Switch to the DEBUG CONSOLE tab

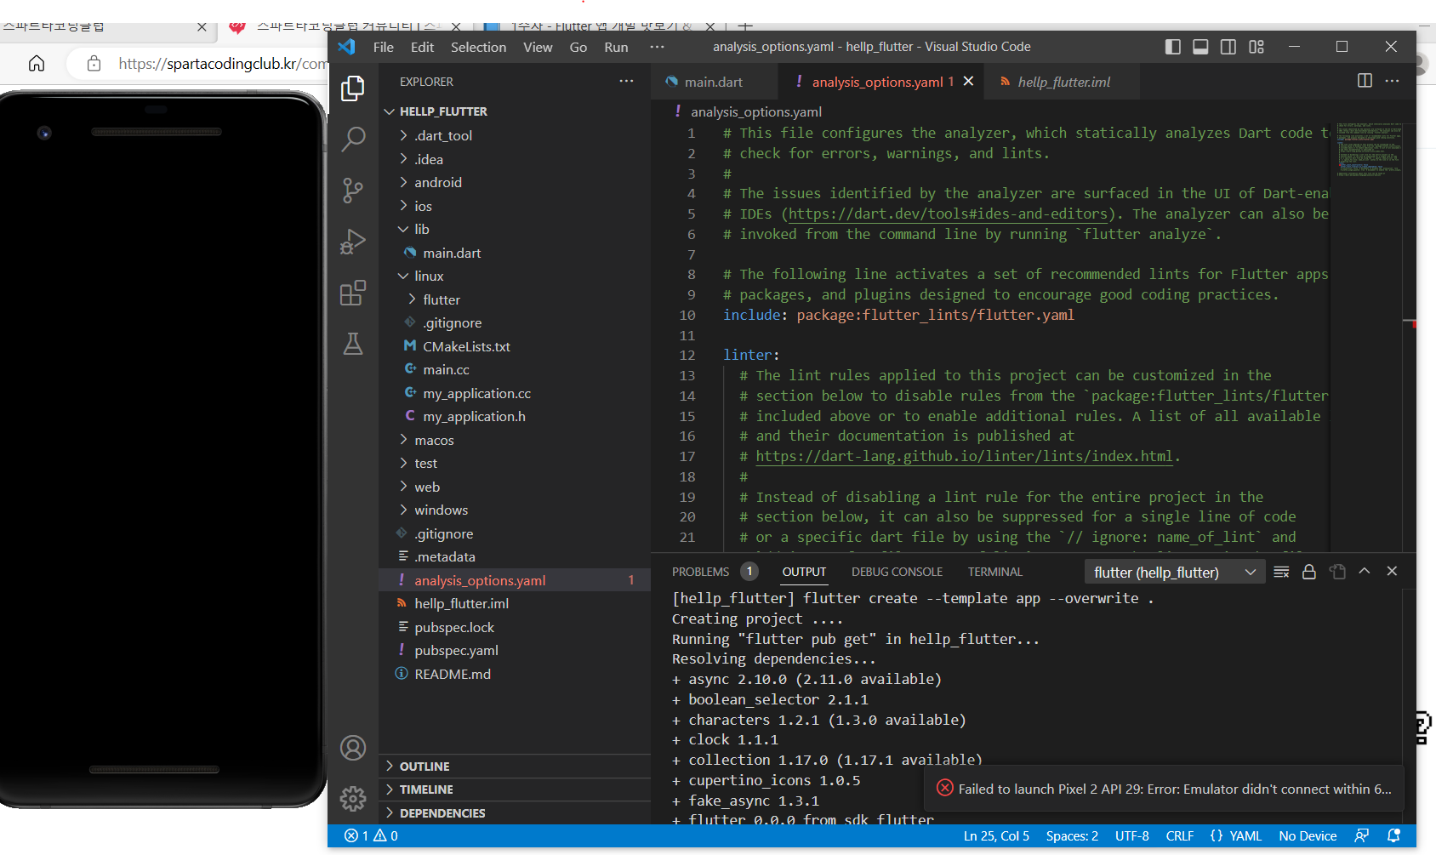tap(897, 572)
